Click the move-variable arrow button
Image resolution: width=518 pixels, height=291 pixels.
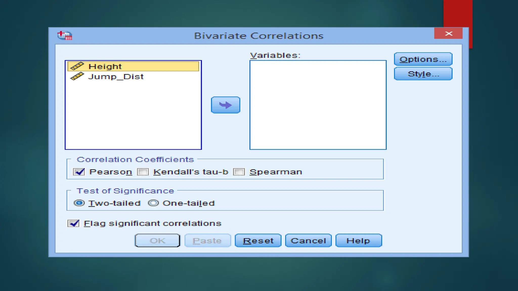[x=225, y=105]
